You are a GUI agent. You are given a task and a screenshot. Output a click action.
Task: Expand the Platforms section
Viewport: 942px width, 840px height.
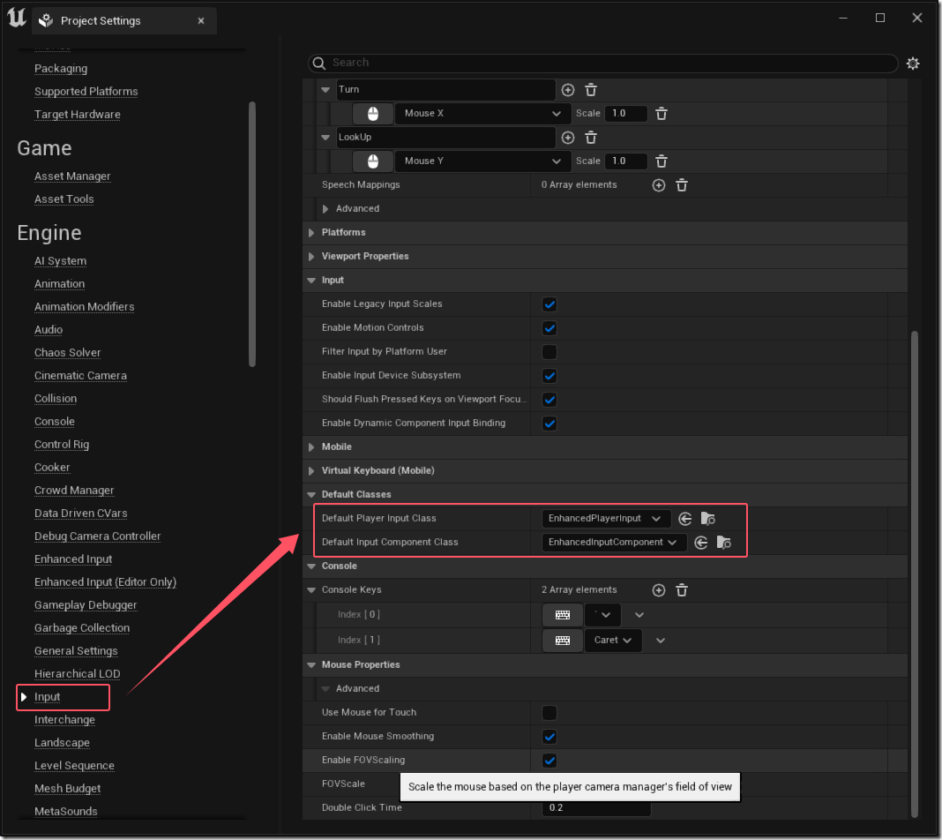[x=311, y=233]
